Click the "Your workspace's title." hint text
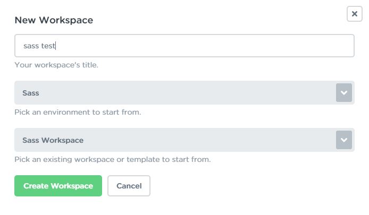Viewport: 369px width, 215px height. click(56, 65)
